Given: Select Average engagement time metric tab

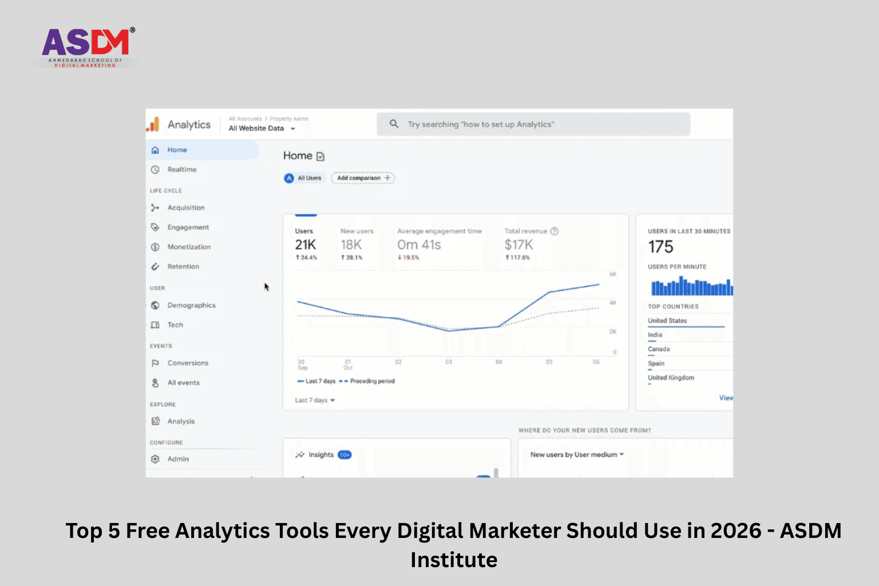Looking at the screenshot, I should 439,243.
